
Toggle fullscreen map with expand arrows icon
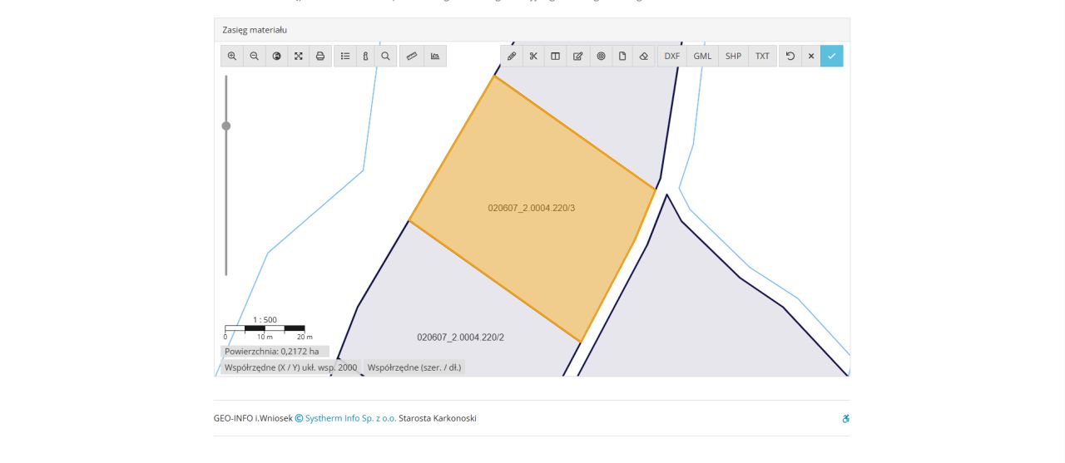coord(299,56)
